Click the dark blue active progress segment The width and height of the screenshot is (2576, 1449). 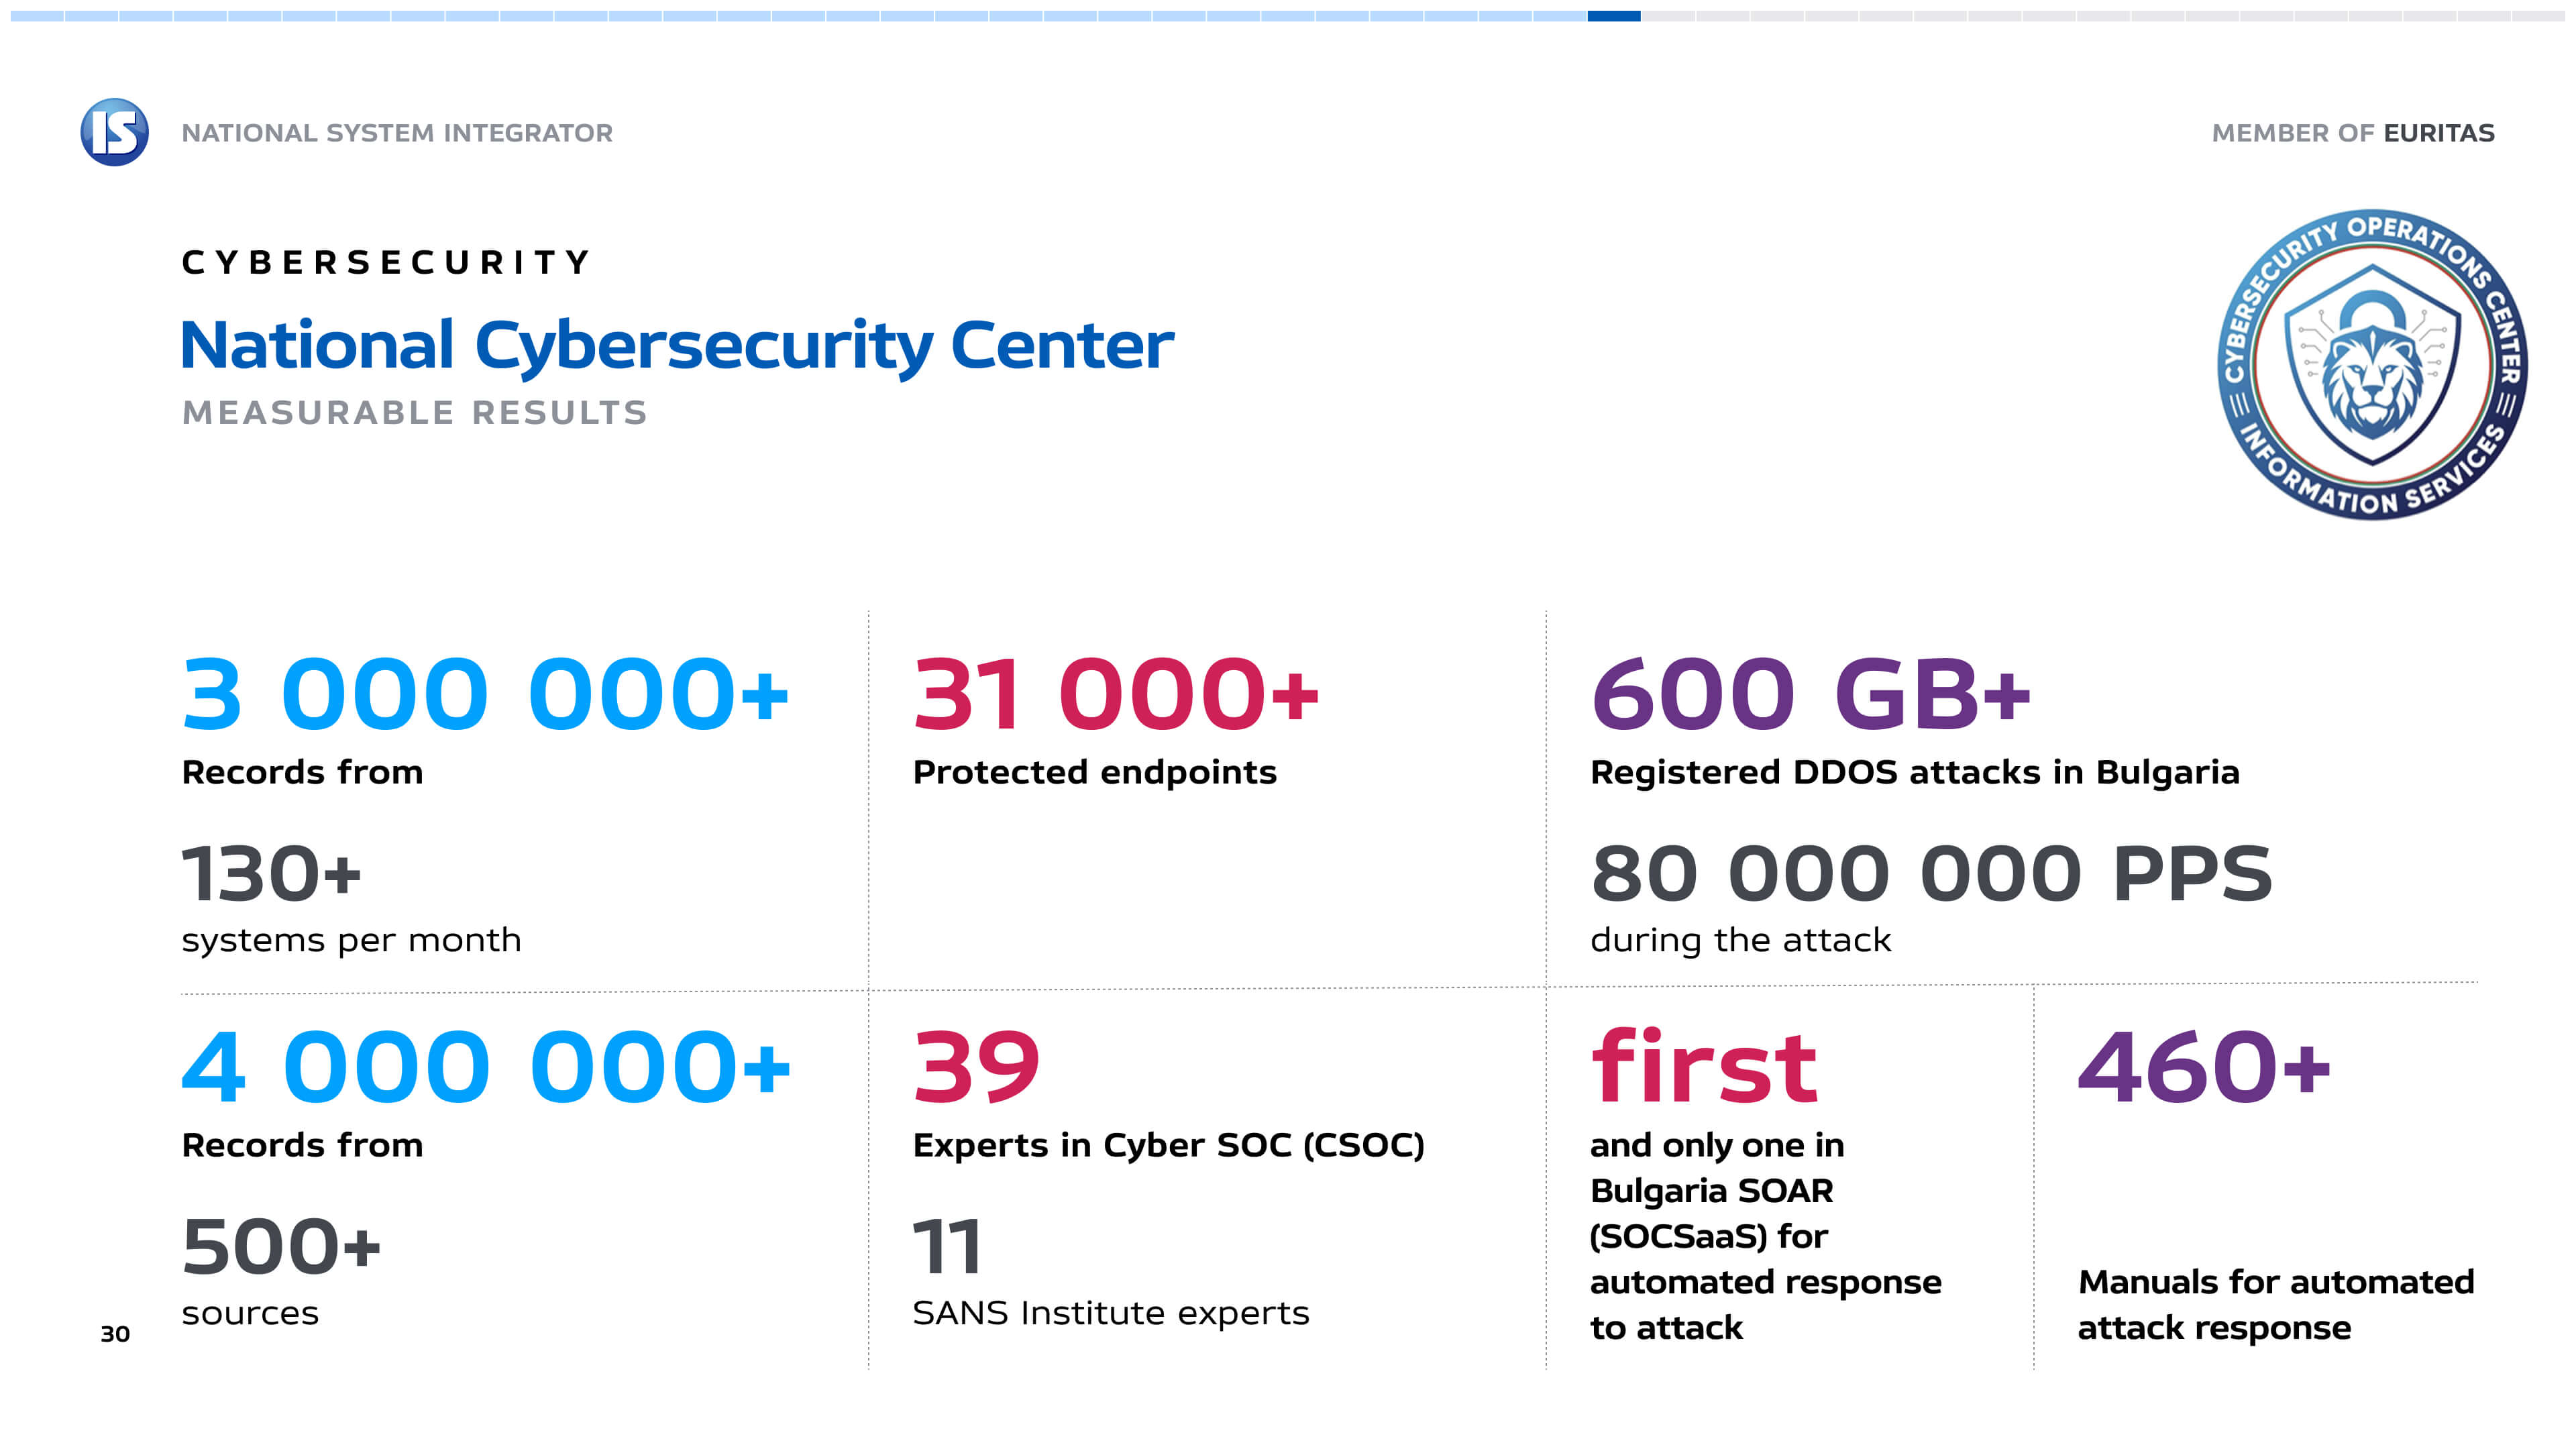click(x=1613, y=16)
